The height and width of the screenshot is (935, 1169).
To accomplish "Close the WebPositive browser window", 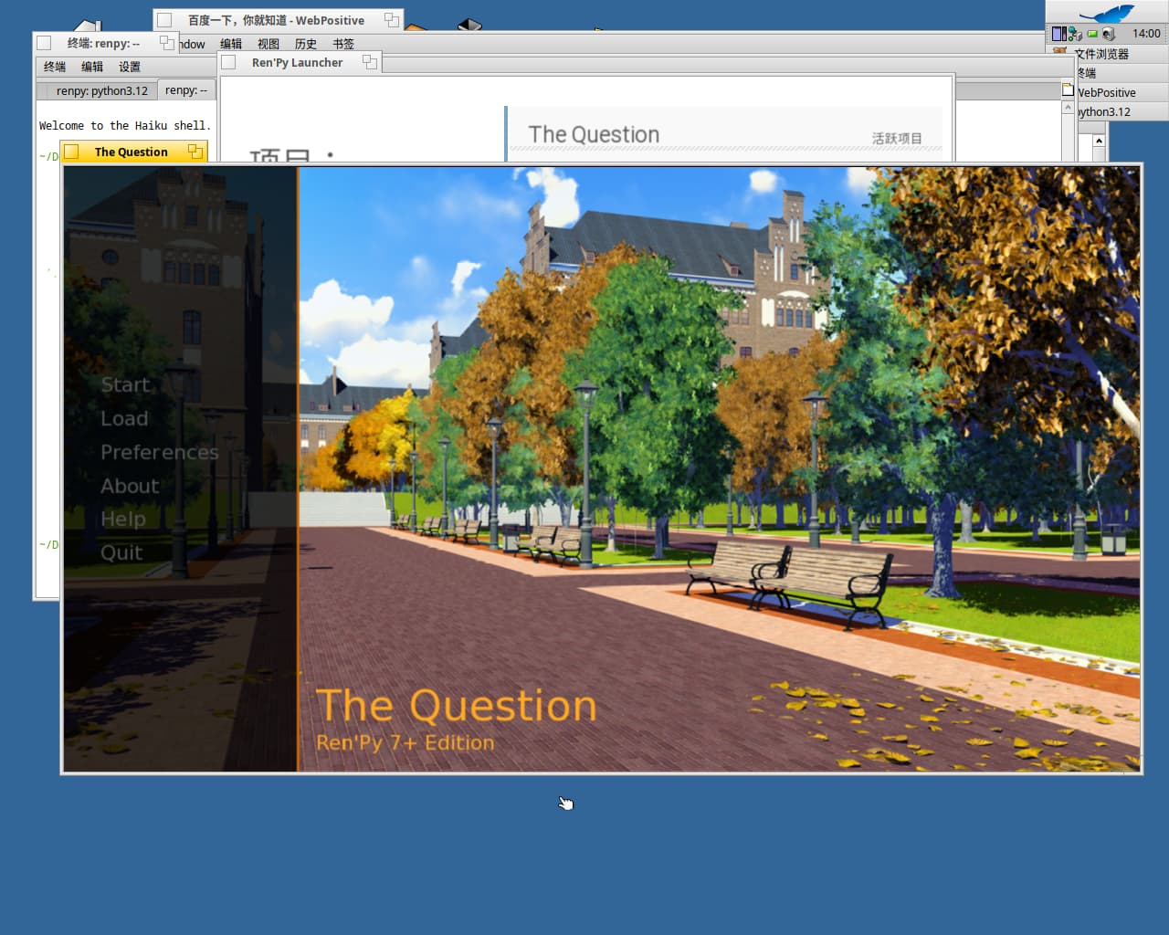I will point(164,20).
